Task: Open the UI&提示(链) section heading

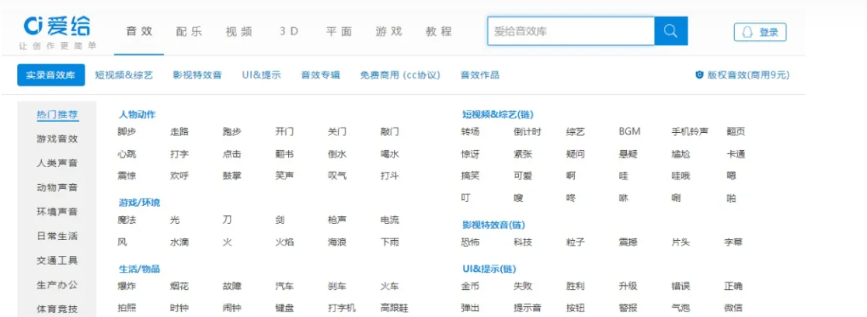Action: pyautogui.click(x=489, y=269)
